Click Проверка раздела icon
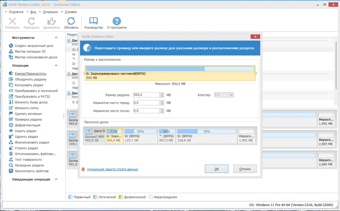This screenshot has width=340, height=211. pyautogui.click(x=11, y=119)
